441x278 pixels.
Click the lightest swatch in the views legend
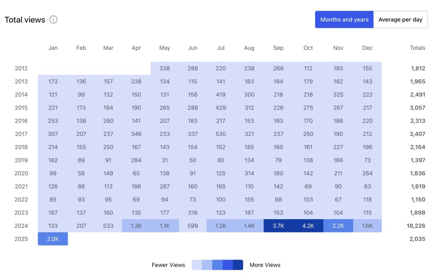coord(197,265)
